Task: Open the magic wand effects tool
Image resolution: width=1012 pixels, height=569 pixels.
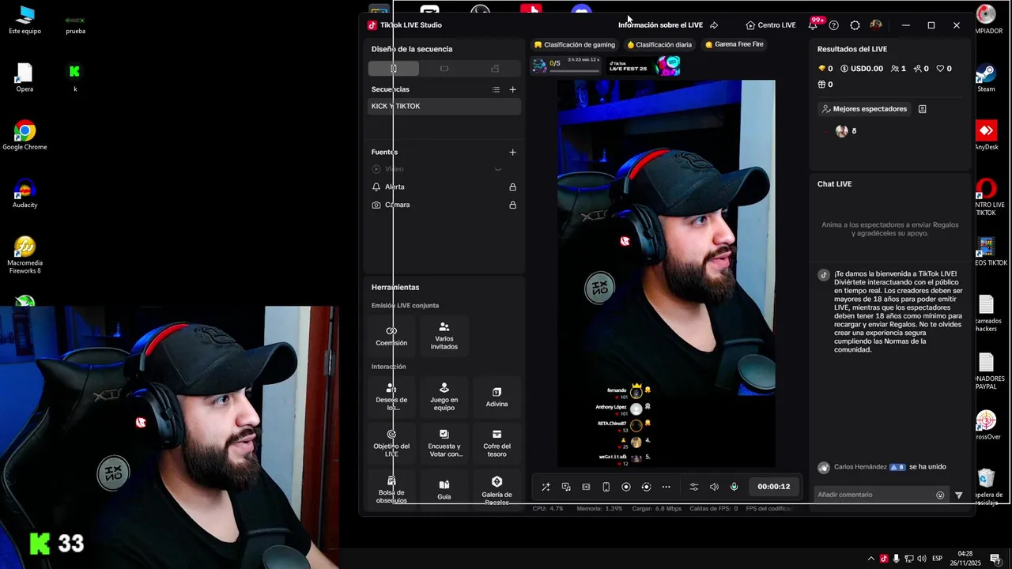Action: (x=546, y=487)
